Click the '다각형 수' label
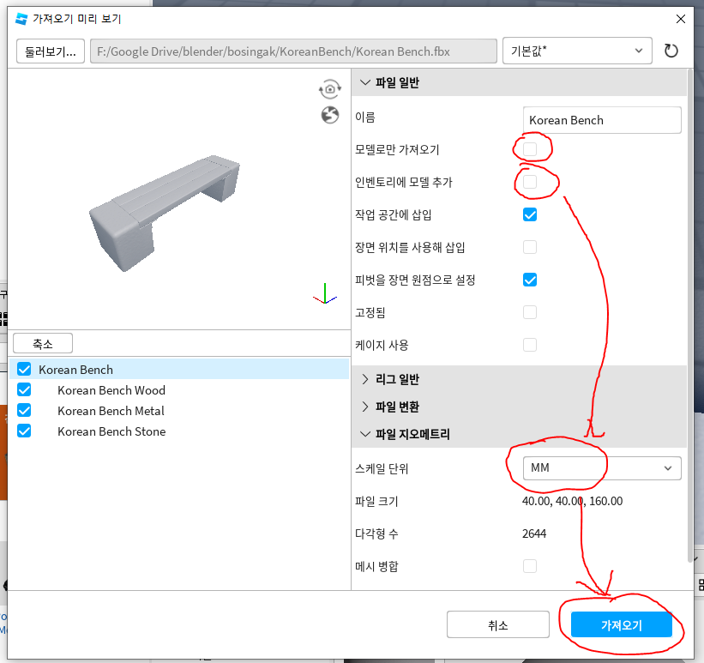Screen dimensions: 704x663 coord(376,533)
